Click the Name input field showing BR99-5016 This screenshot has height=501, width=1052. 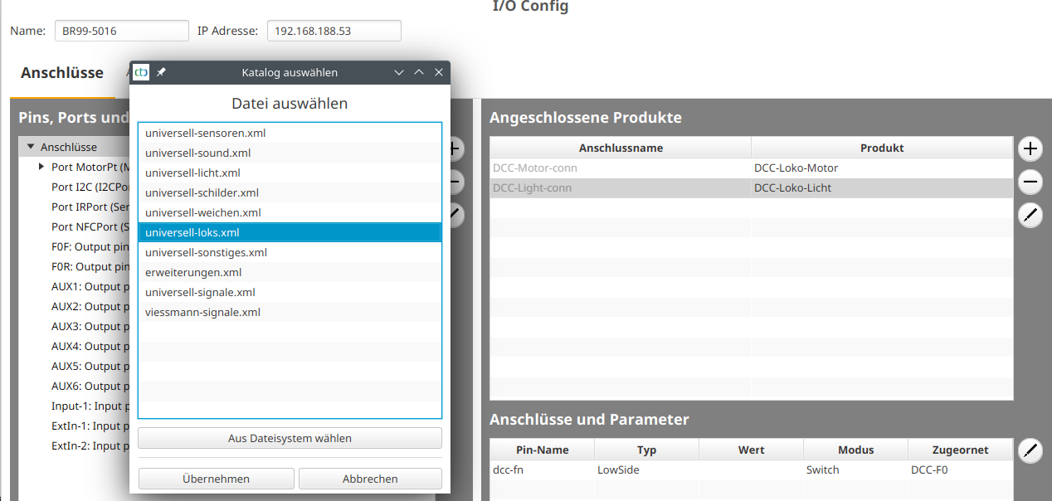point(121,31)
